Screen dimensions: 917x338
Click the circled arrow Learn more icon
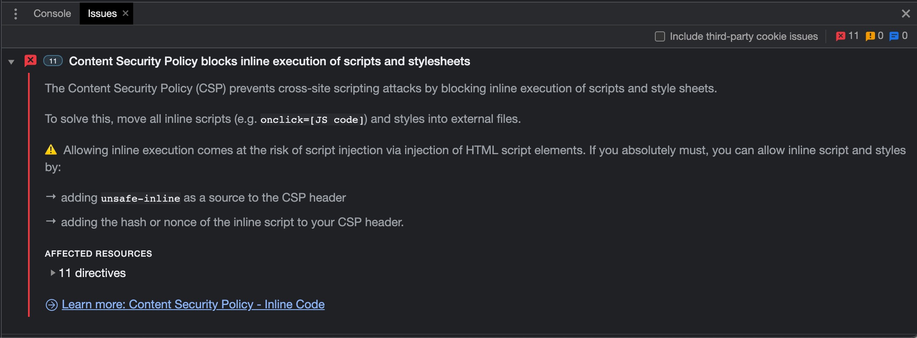coord(52,305)
